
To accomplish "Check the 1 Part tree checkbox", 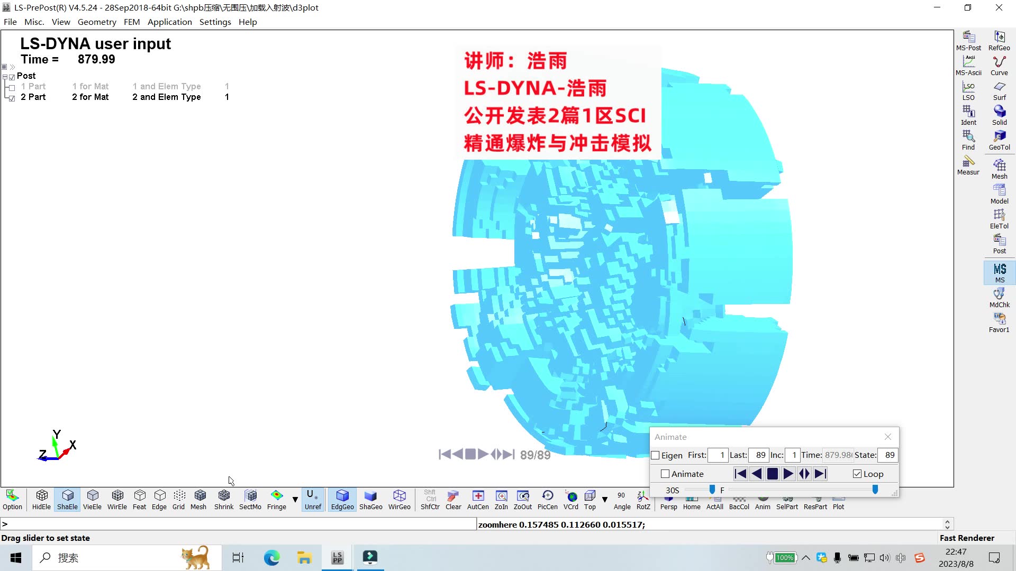I will point(12,87).
